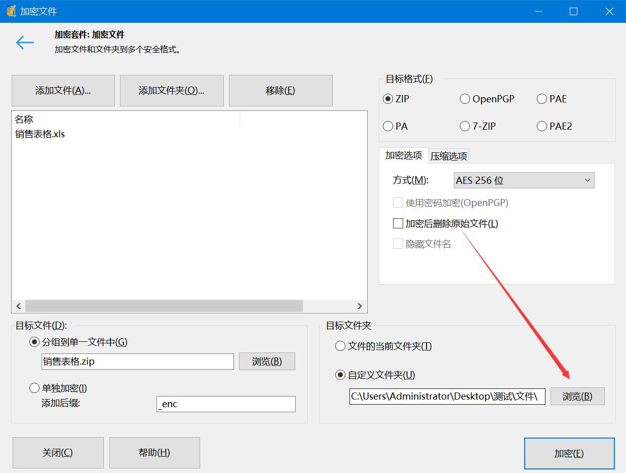
Task: Click the 销售表格.zip filename field
Action: pos(137,362)
